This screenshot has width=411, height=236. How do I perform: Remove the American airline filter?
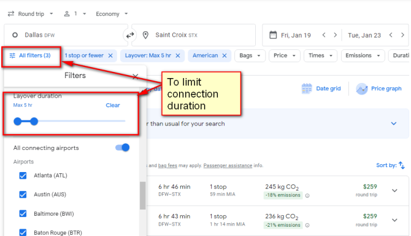[x=225, y=56]
